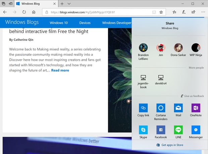This screenshot has height=154, width=208.
Task: Share through Messenger app
Action: (196, 130)
